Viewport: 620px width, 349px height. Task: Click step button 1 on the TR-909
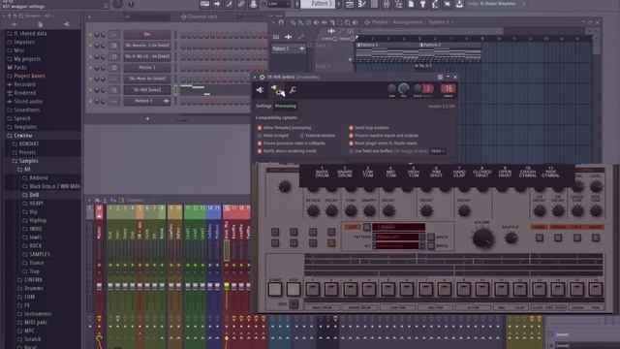(312, 290)
